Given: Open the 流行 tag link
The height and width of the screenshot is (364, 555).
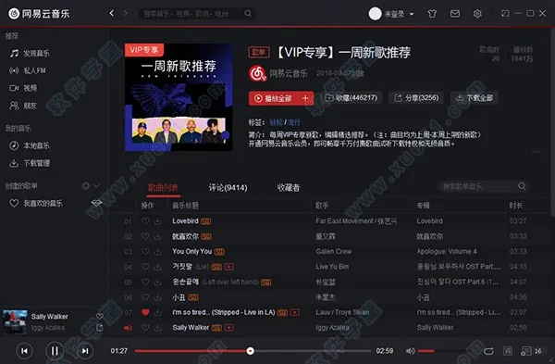Looking at the screenshot, I should pyautogui.click(x=294, y=122).
